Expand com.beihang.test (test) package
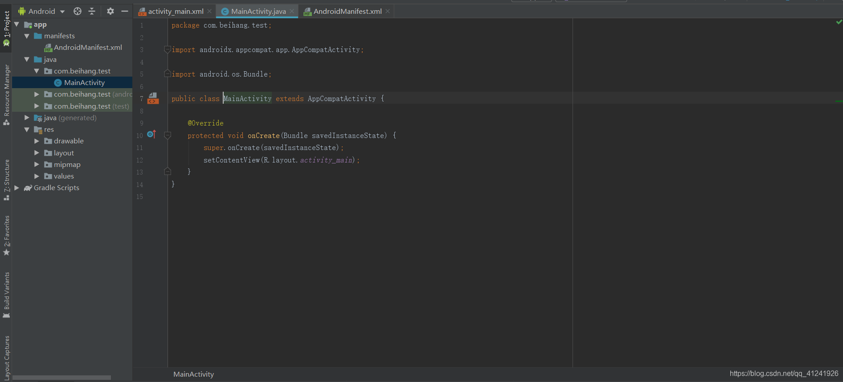 tap(37, 106)
